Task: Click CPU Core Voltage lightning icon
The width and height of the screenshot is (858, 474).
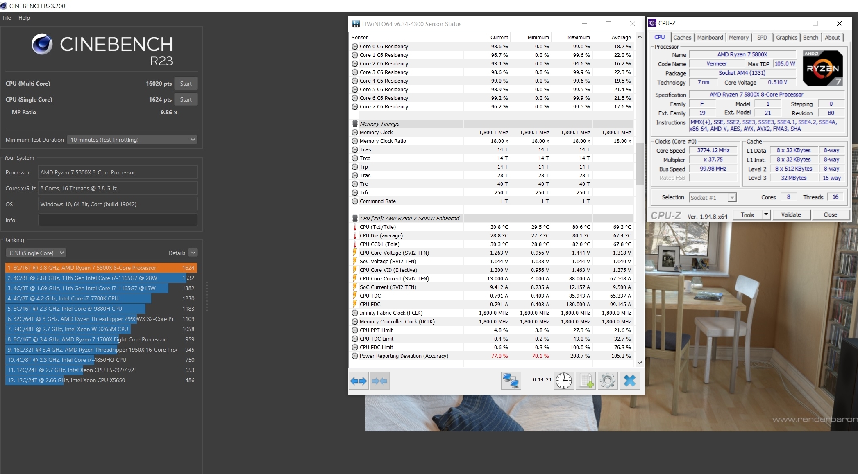Action: click(355, 253)
